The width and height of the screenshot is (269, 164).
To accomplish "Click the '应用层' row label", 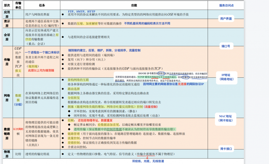I will pos(7,15).
